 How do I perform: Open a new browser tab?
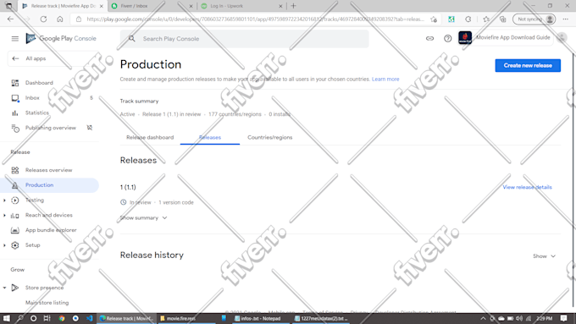point(293,6)
